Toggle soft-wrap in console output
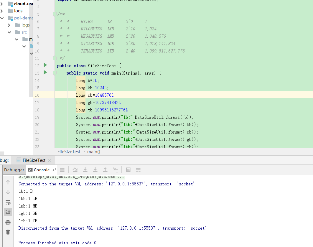The image size is (313, 247). click(8, 202)
